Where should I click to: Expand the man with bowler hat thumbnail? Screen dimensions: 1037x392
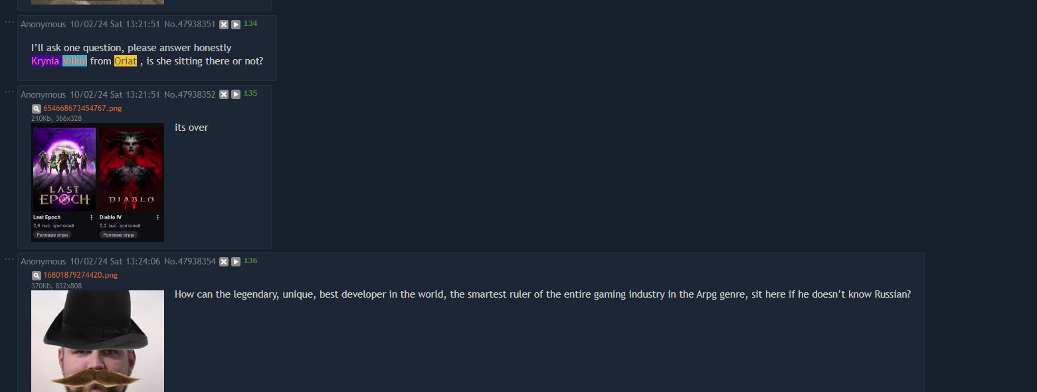pyautogui.click(x=98, y=341)
